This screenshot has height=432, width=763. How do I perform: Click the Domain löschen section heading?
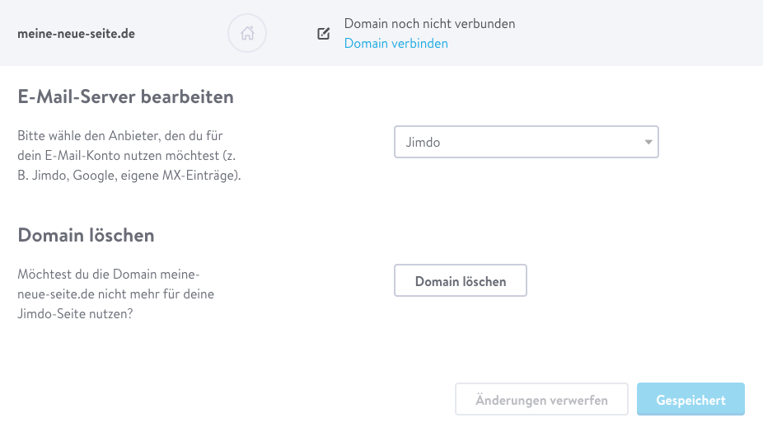87,235
